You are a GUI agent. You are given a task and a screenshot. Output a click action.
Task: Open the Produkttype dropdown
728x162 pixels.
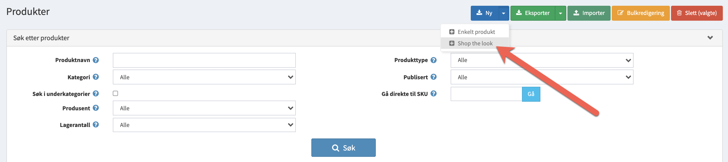click(x=542, y=60)
